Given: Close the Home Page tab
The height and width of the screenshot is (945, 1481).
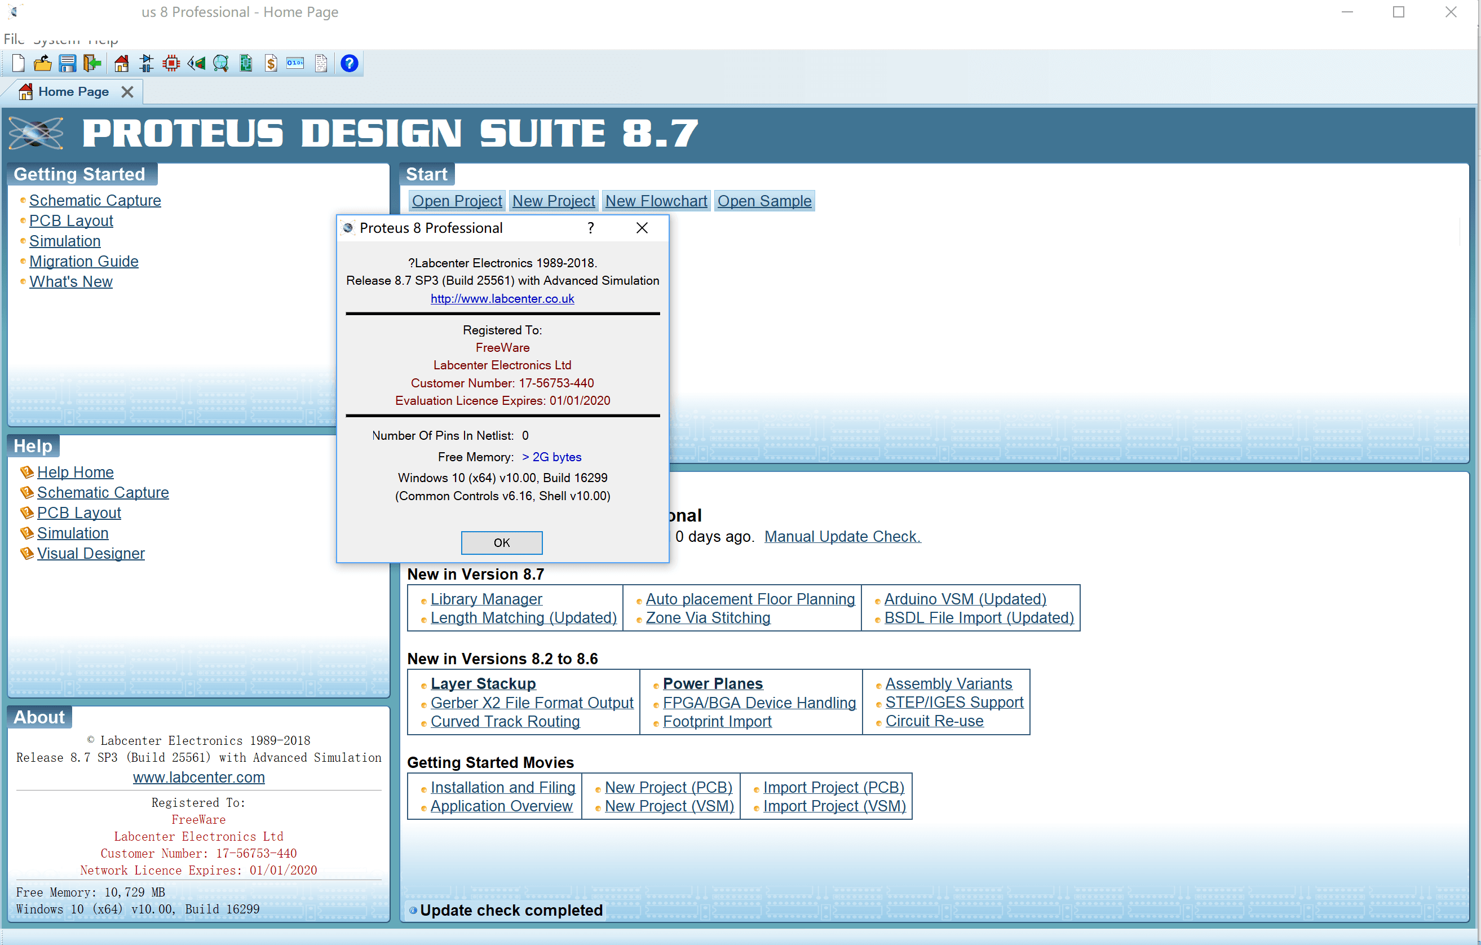Looking at the screenshot, I should pyautogui.click(x=127, y=92).
